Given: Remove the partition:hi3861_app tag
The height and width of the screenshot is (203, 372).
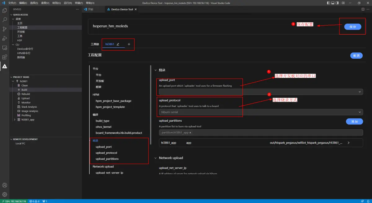Looking at the screenshot, I should tap(190, 132).
